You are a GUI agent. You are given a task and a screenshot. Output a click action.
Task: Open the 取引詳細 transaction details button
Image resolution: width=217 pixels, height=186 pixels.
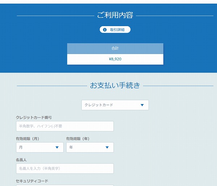pyautogui.click(x=115, y=30)
